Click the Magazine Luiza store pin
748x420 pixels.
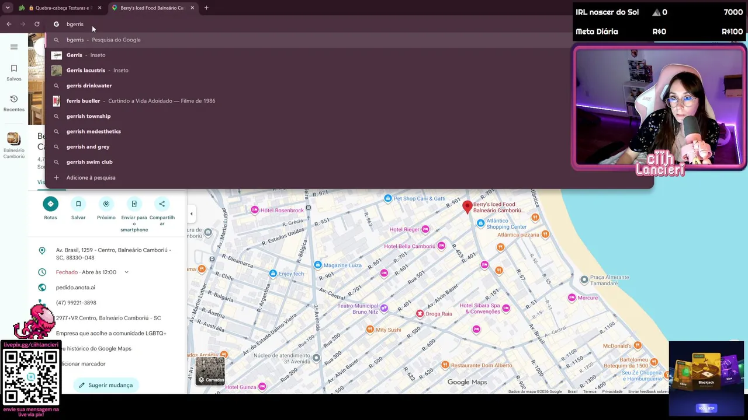[x=317, y=265]
